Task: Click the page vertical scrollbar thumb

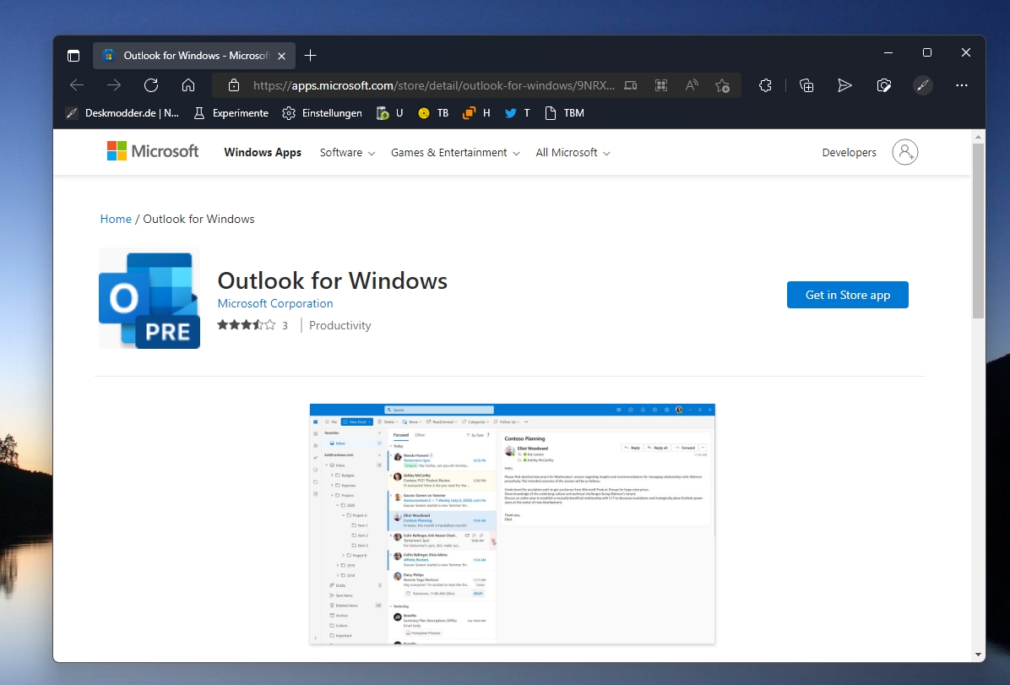Action: click(979, 231)
